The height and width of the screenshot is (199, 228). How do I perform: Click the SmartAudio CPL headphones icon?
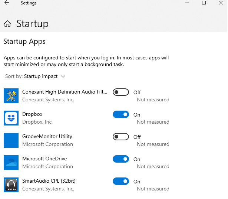point(11,185)
